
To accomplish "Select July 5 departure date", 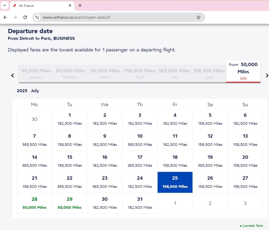I will pyautogui.click(x=210, y=119).
